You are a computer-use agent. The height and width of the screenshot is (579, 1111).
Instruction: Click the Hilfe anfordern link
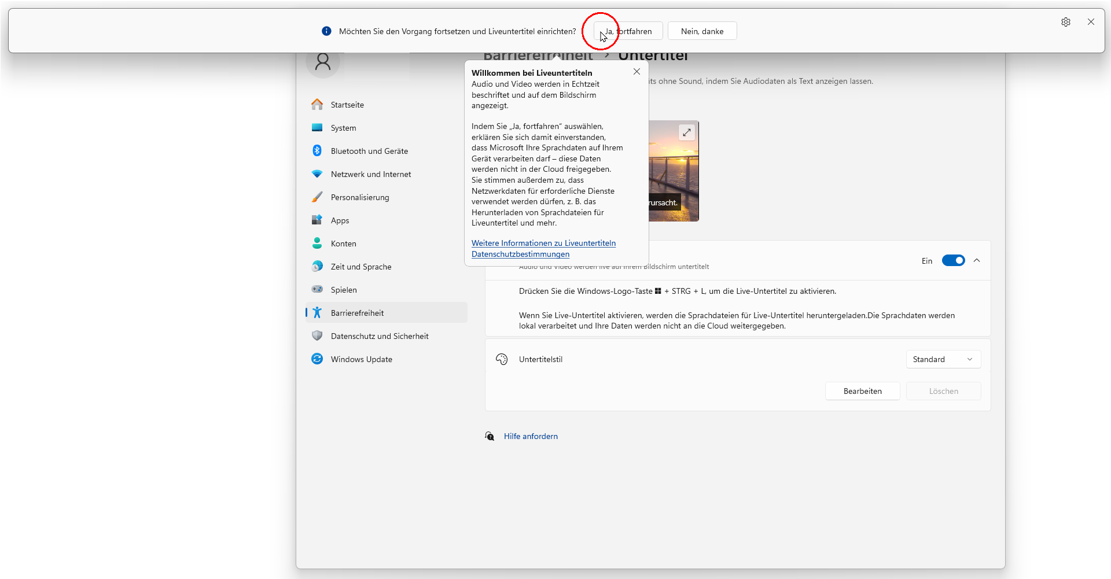531,436
